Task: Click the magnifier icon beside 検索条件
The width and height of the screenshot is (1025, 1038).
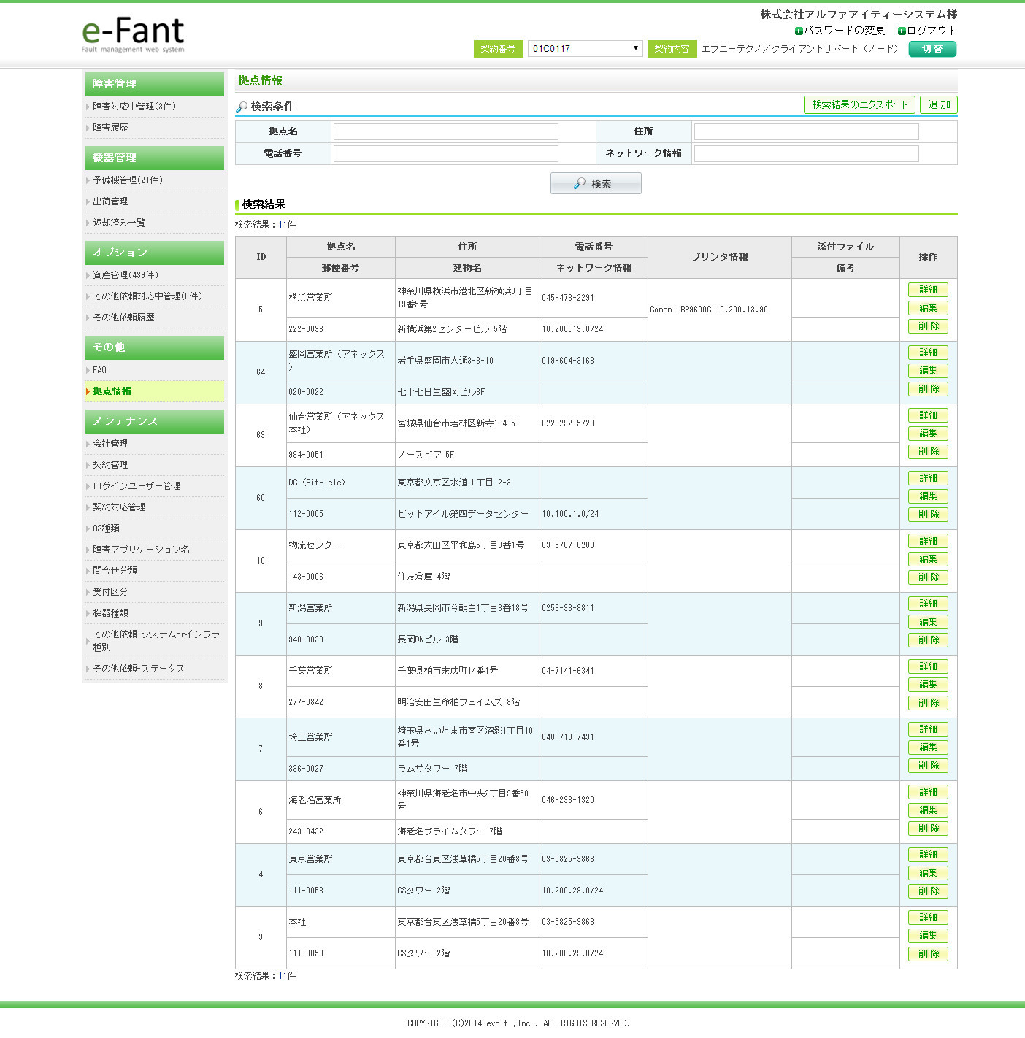Action: (242, 107)
